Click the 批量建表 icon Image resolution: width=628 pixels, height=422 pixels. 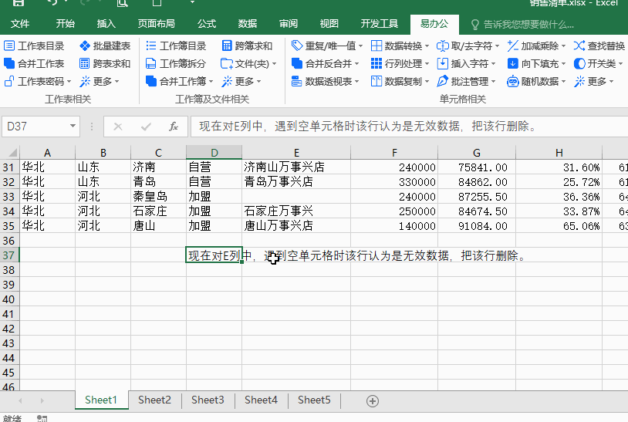click(85, 46)
